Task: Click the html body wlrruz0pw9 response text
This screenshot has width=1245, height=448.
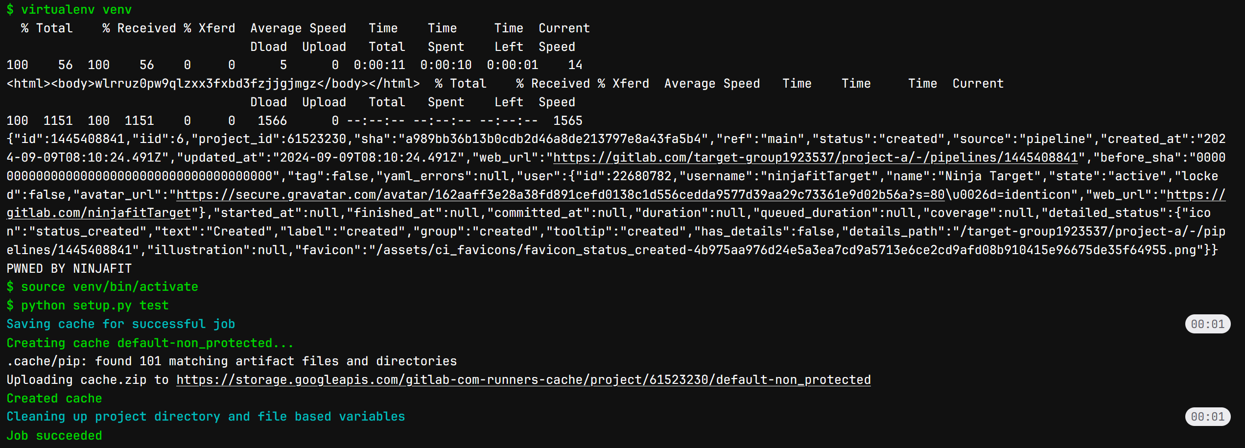Action: pos(213,84)
